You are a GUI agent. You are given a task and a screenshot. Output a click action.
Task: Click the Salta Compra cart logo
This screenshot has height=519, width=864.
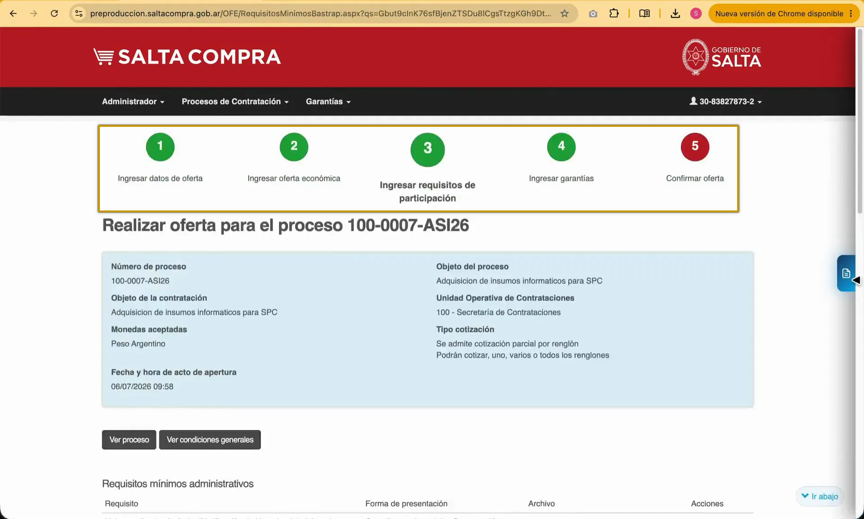click(x=187, y=57)
